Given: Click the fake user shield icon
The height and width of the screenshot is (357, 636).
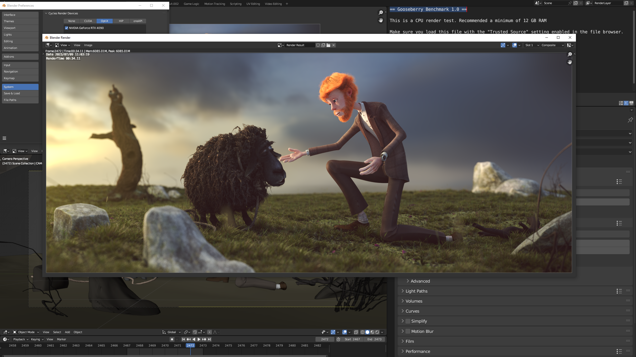Looking at the screenshot, I should point(318,45).
